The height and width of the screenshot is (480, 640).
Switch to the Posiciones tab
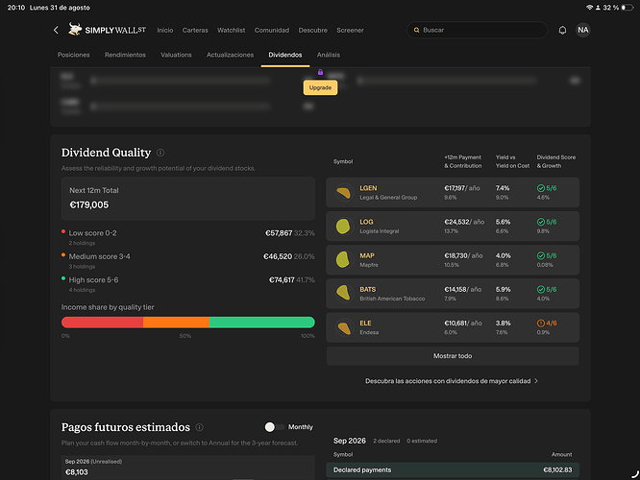pos(73,55)
